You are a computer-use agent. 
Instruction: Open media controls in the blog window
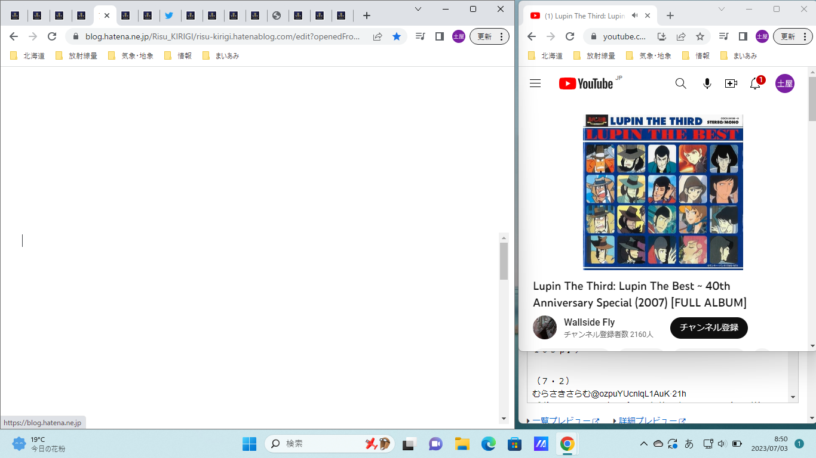click(421, 36)
